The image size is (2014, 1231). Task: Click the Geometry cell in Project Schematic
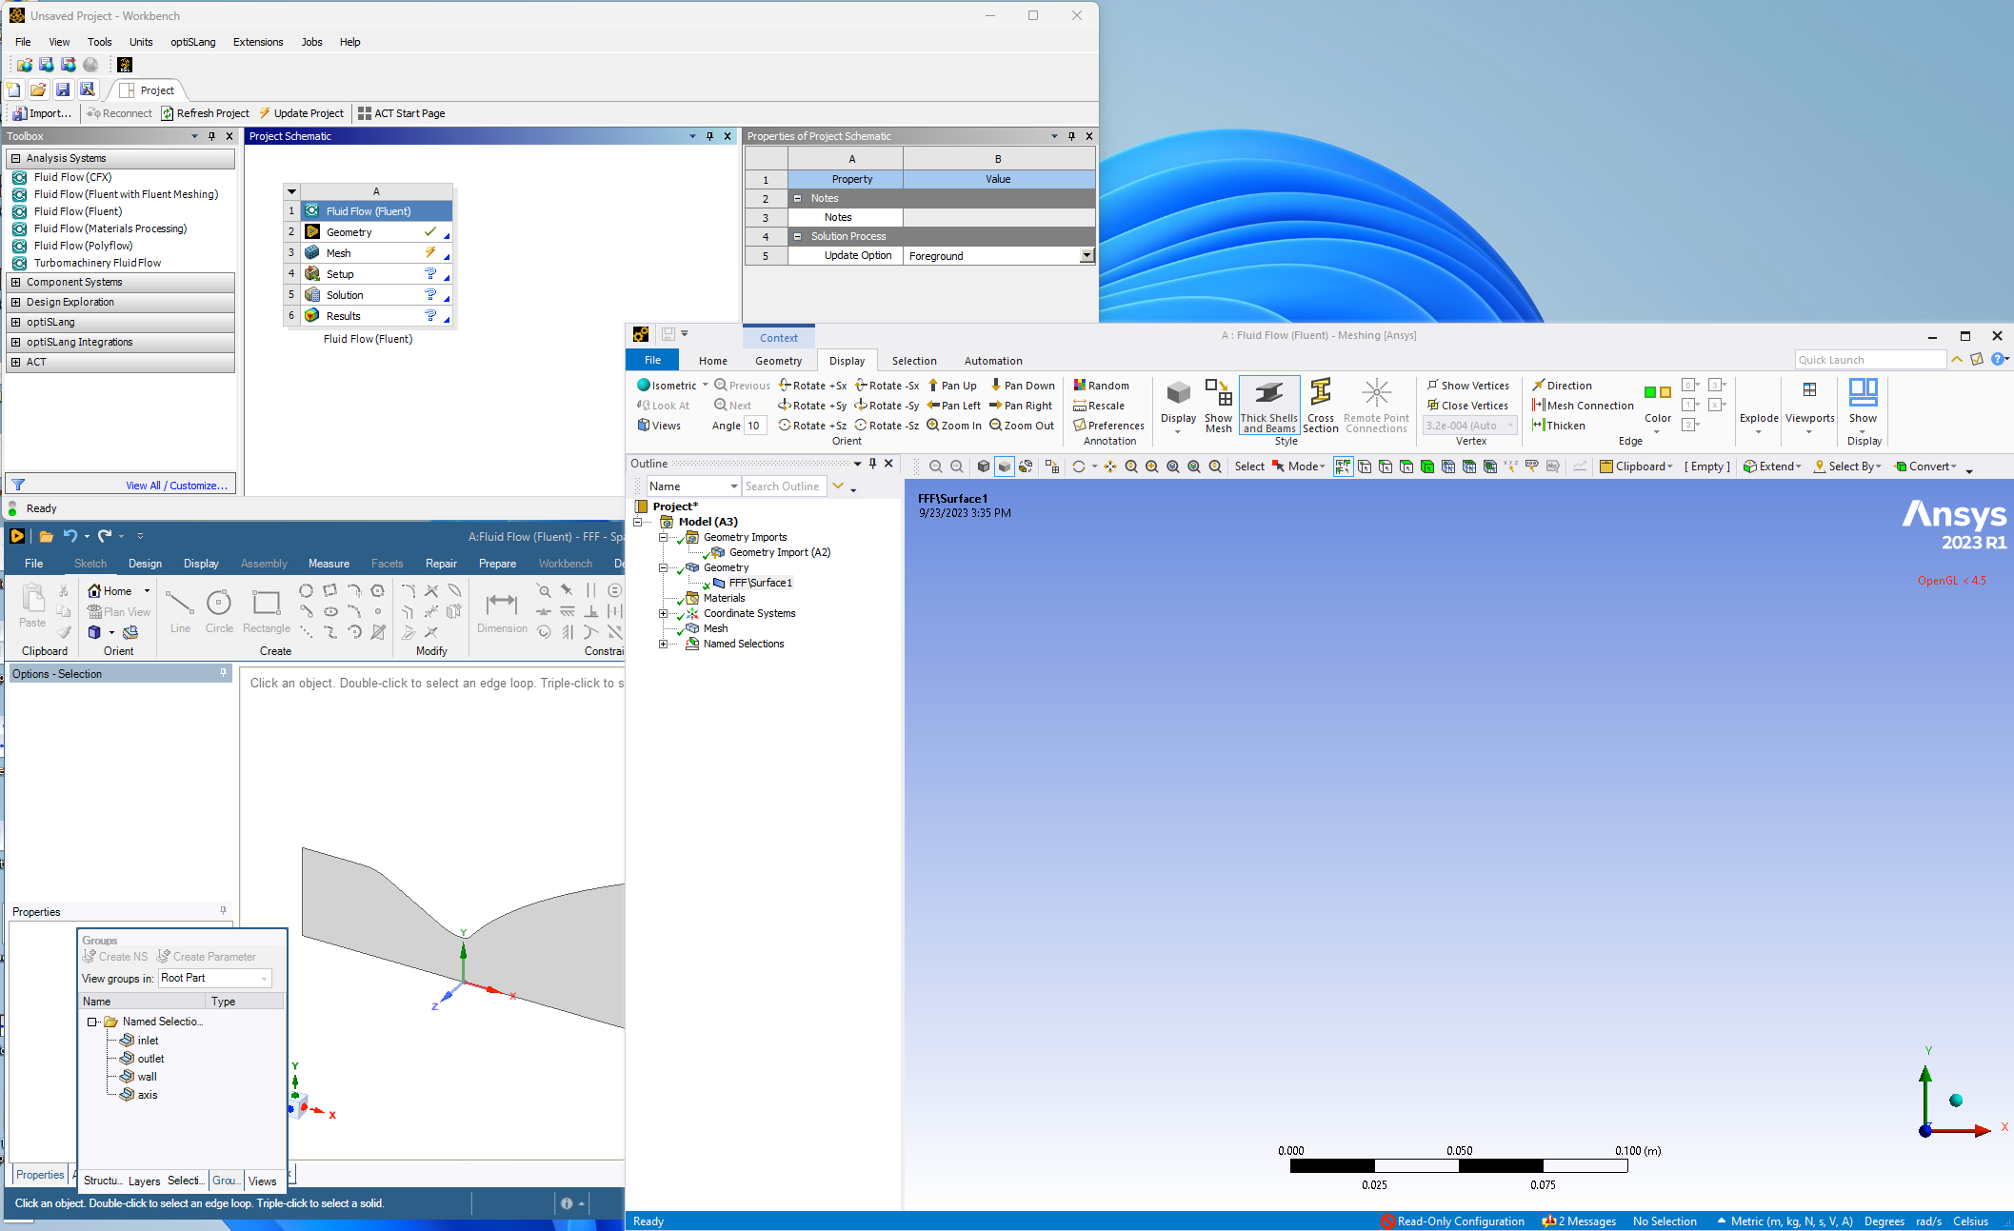click(x=376, y=232)
